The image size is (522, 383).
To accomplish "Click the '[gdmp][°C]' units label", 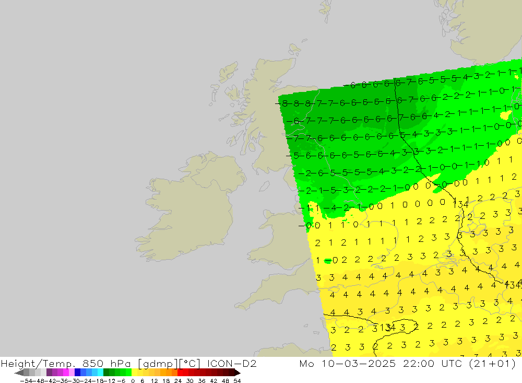I will [x=169, y=363].
